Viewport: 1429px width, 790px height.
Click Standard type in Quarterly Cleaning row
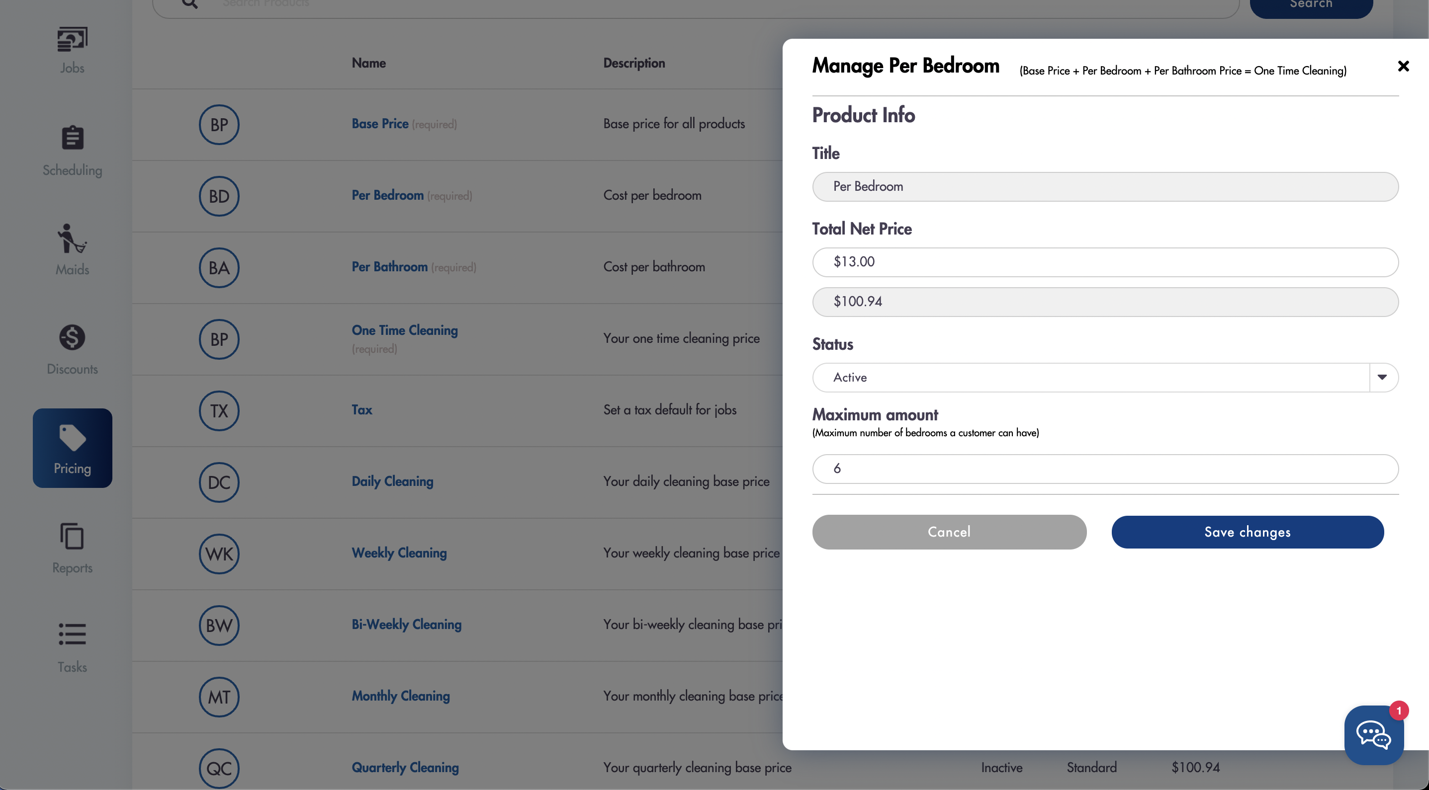click(1091, 767)
